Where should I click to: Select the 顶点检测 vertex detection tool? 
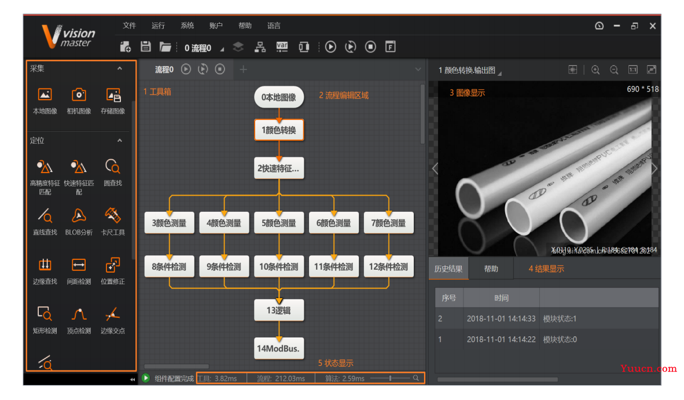pos(79,321)
